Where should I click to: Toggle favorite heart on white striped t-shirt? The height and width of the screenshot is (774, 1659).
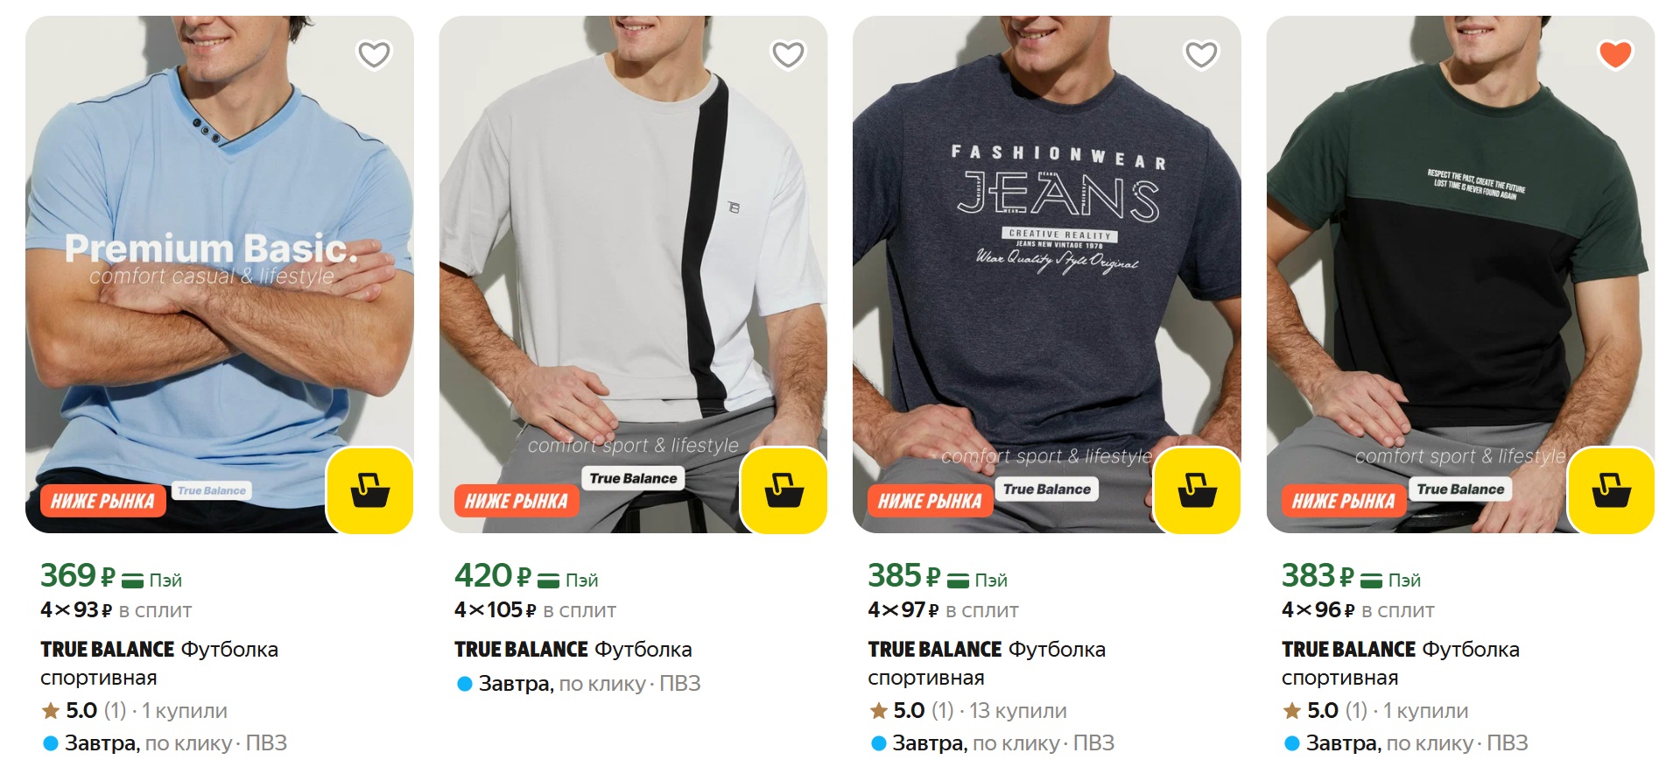pos(788,55)
